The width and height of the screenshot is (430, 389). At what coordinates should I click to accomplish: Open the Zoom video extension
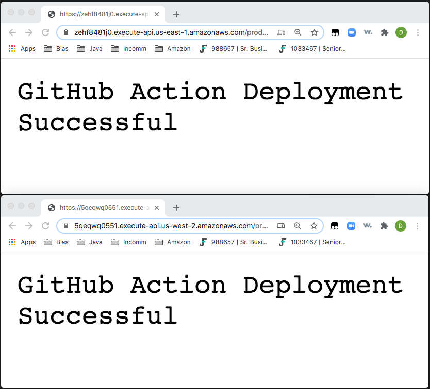pos(351,32)
